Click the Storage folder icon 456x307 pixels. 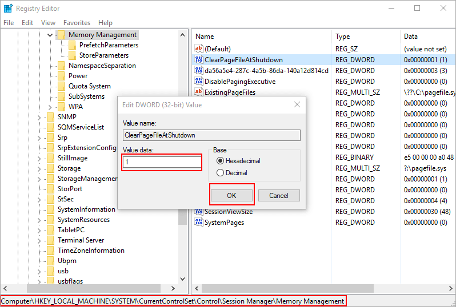(x=51, y=168)
